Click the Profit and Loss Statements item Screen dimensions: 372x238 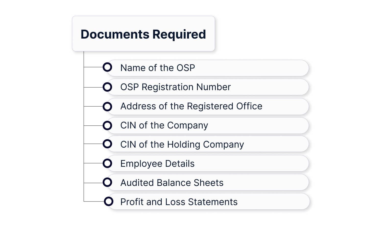tap(179, 202)
